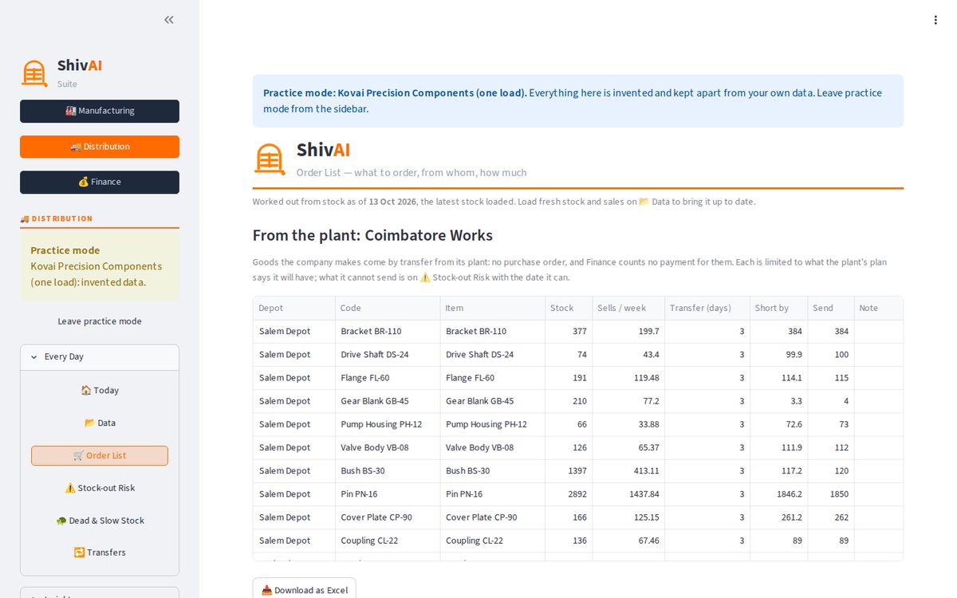Open Dead & Slow Stock page

pyautogui.click(x=100, y=521)
